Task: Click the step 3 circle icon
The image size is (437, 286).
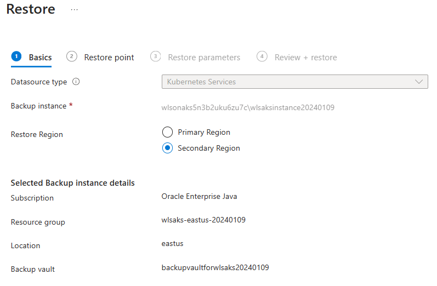Action: coord(155,56)
